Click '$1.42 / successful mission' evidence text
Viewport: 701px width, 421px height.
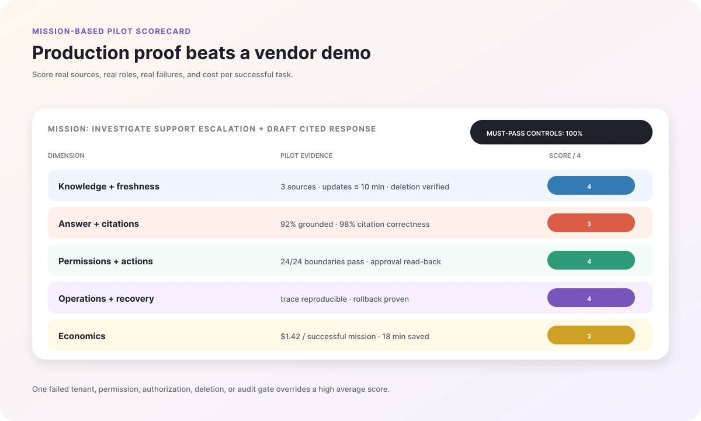point(328,337)
